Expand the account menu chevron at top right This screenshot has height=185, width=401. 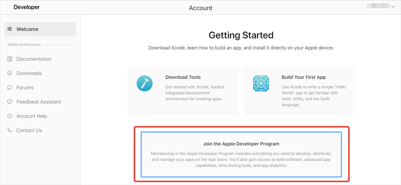[393, 7]
